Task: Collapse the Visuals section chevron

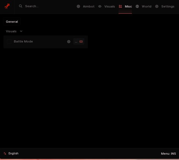Action: point(21,31)
